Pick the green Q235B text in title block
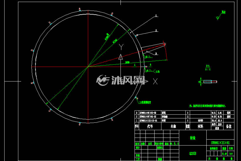 click(193, 153)
